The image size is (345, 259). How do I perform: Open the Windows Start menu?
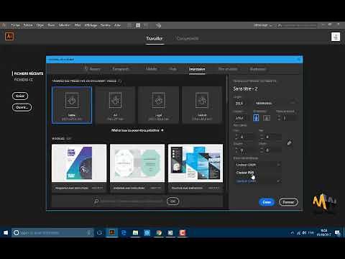tap(6, 232)
